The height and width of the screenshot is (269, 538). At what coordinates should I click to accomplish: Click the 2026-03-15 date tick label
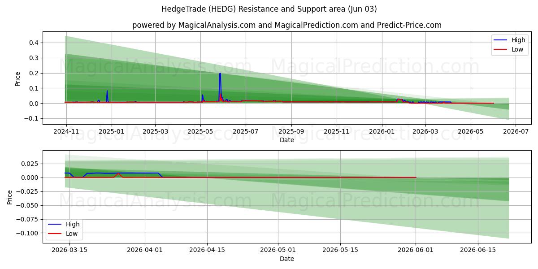(69, 249)
